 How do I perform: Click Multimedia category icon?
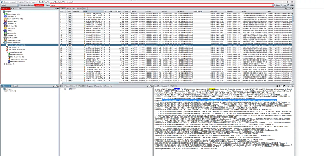pyautogui.click(x=5, y=33)
